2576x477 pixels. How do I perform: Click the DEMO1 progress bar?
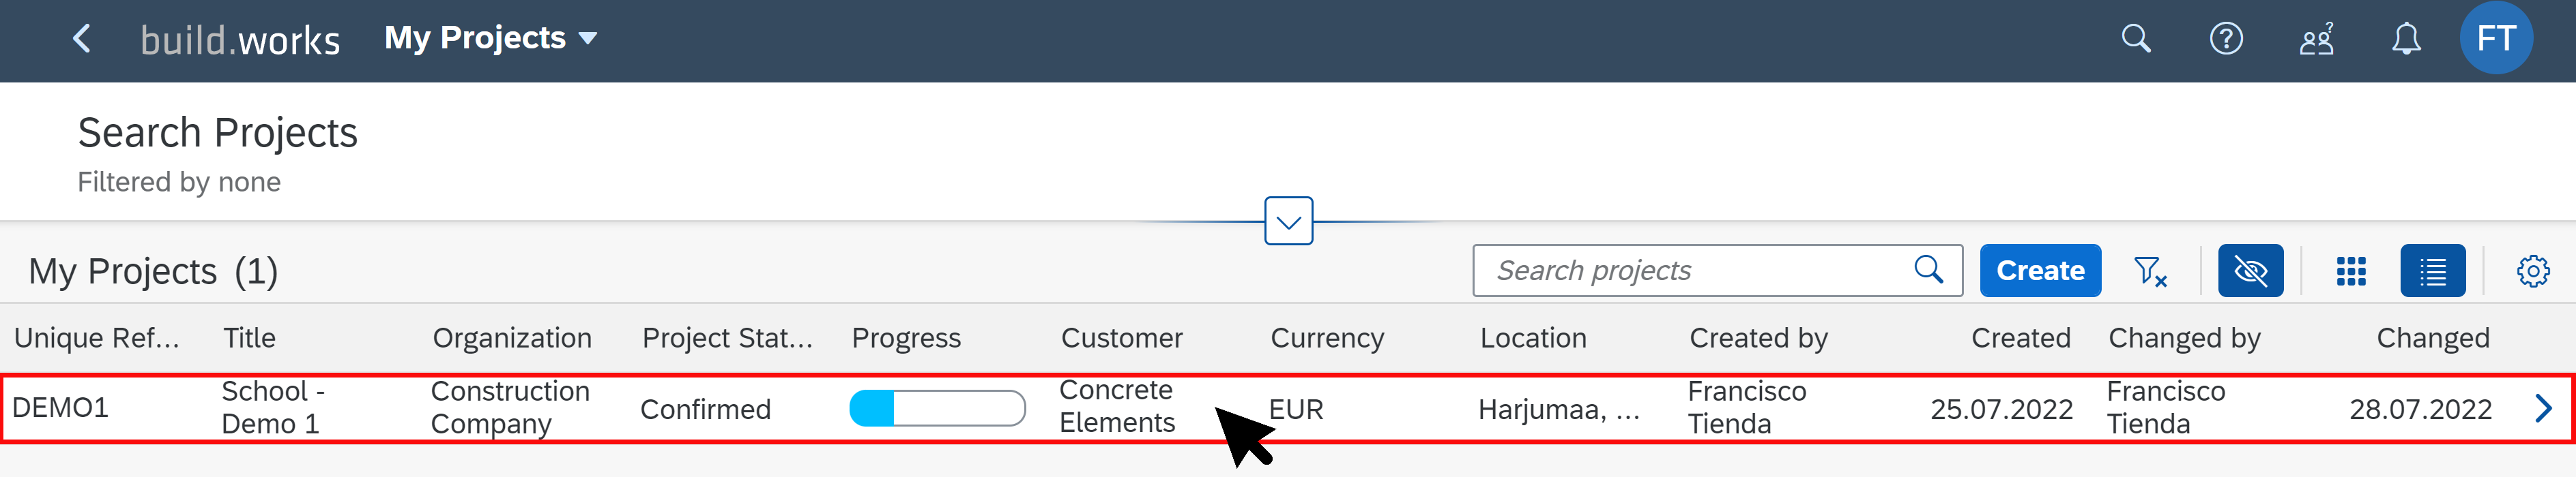point(937,408)
